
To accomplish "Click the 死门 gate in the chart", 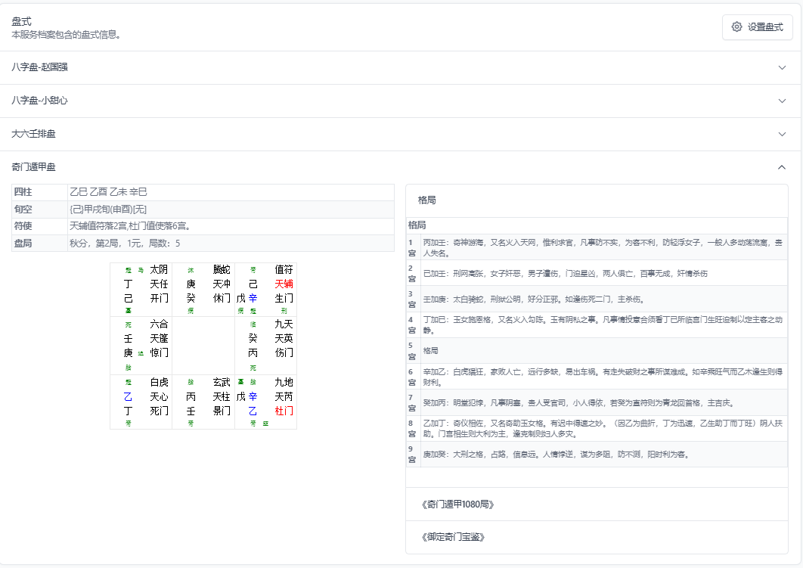I will 159,411.
